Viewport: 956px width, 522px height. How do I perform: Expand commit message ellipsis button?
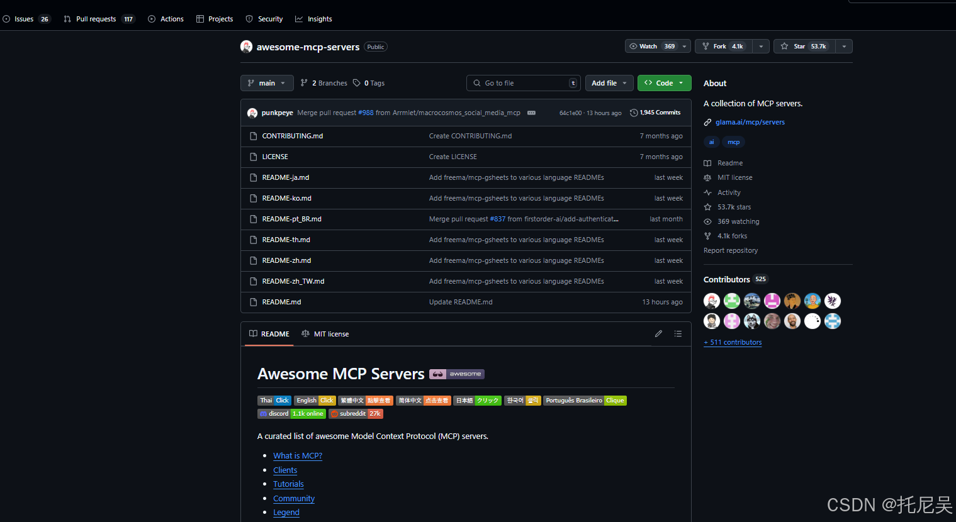coord(531,113)
